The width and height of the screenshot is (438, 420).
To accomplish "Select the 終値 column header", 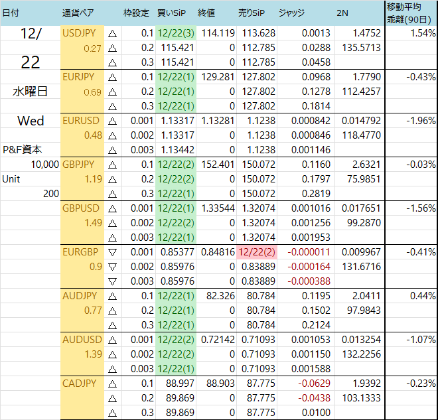I will click(x=206, y=13).
